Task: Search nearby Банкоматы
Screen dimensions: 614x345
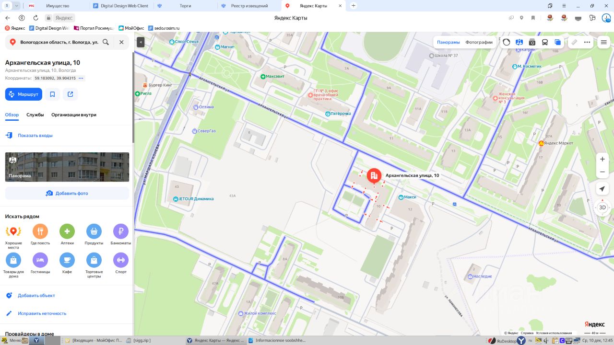Action: click(x=121, y=235)
